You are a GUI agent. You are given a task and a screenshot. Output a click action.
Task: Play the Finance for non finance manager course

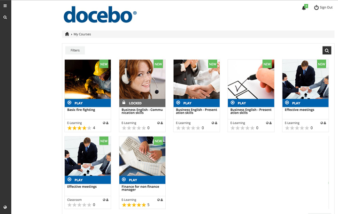click(x=142, y=180)
